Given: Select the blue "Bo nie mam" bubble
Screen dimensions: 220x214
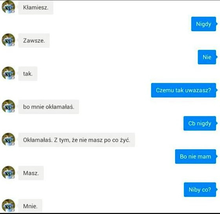Looking at the screenshot, I should tap(196, 156).
